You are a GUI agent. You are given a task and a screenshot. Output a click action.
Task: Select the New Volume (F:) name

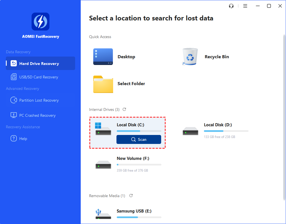[133, 158]
